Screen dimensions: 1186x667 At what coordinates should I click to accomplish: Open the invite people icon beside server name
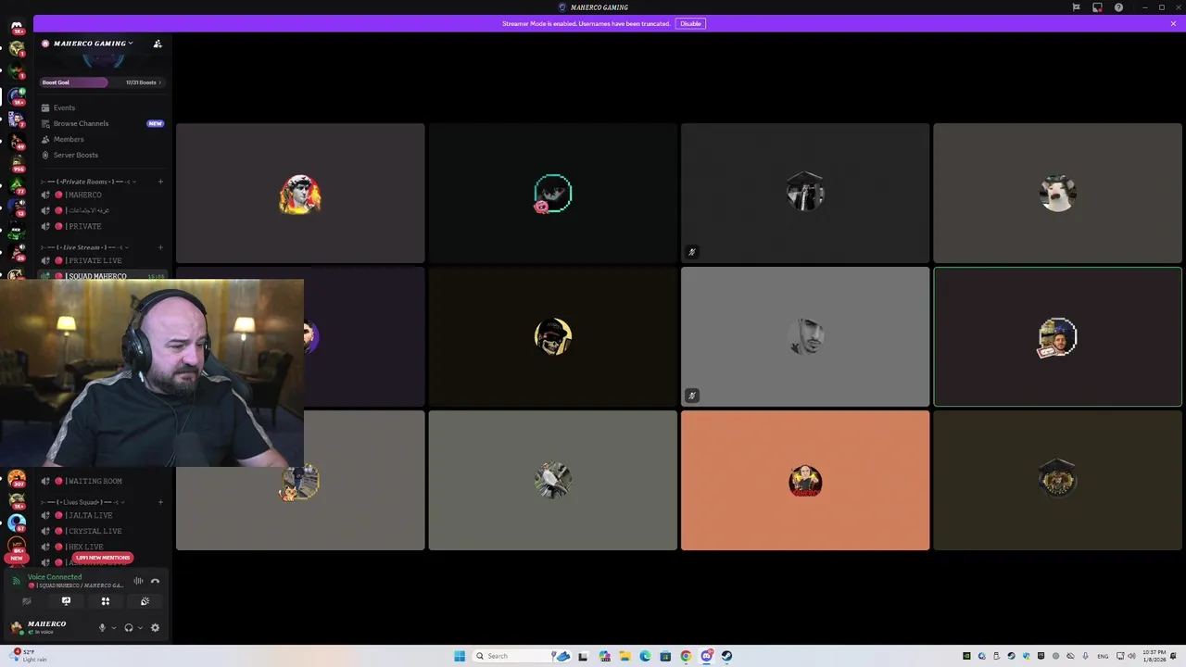click(x=158, y=44)
